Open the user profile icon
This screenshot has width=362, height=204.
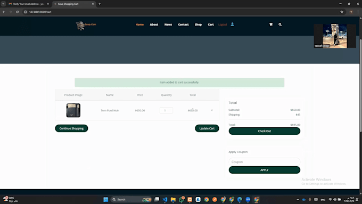pyautogui.click(x=233, y=25)
